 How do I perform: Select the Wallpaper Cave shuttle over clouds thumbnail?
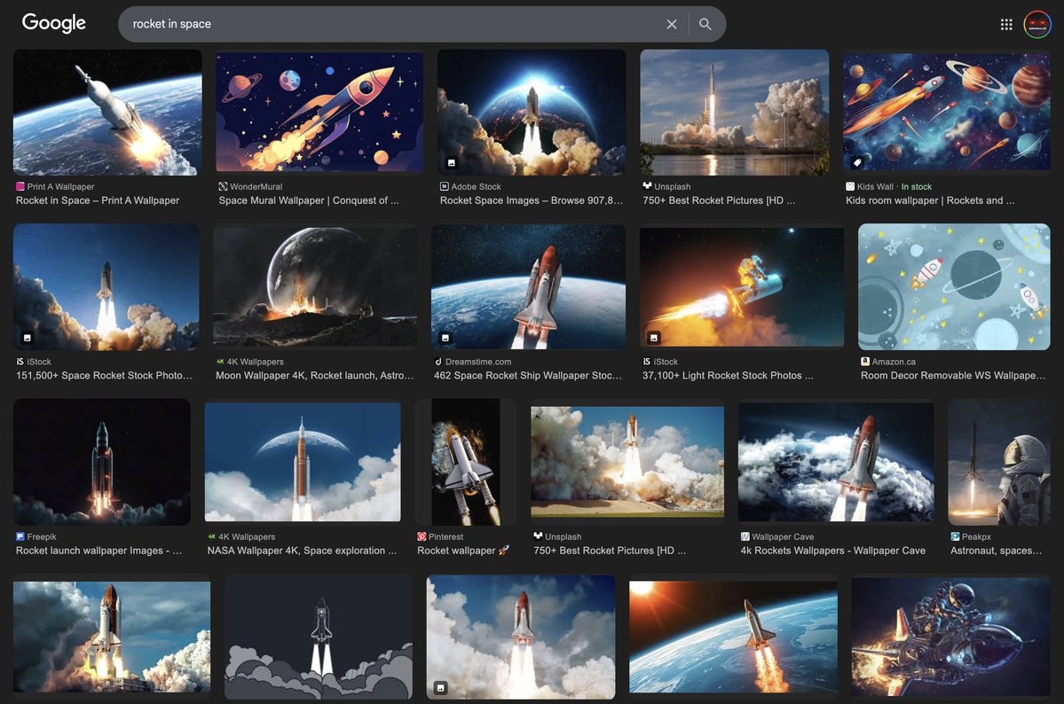pyautogui.click(x=836, y=462)
